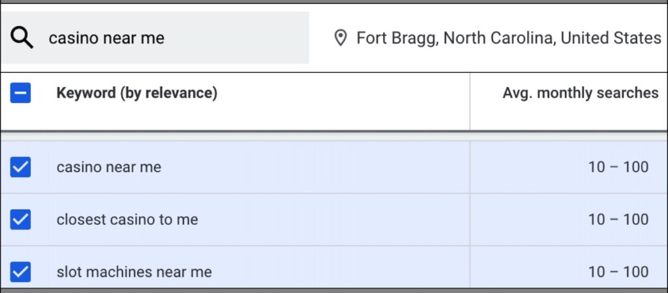Click the empty gray area of the search box
Image resolution: width=668 pixels, height=293 pixels.
tap(248, 38)
